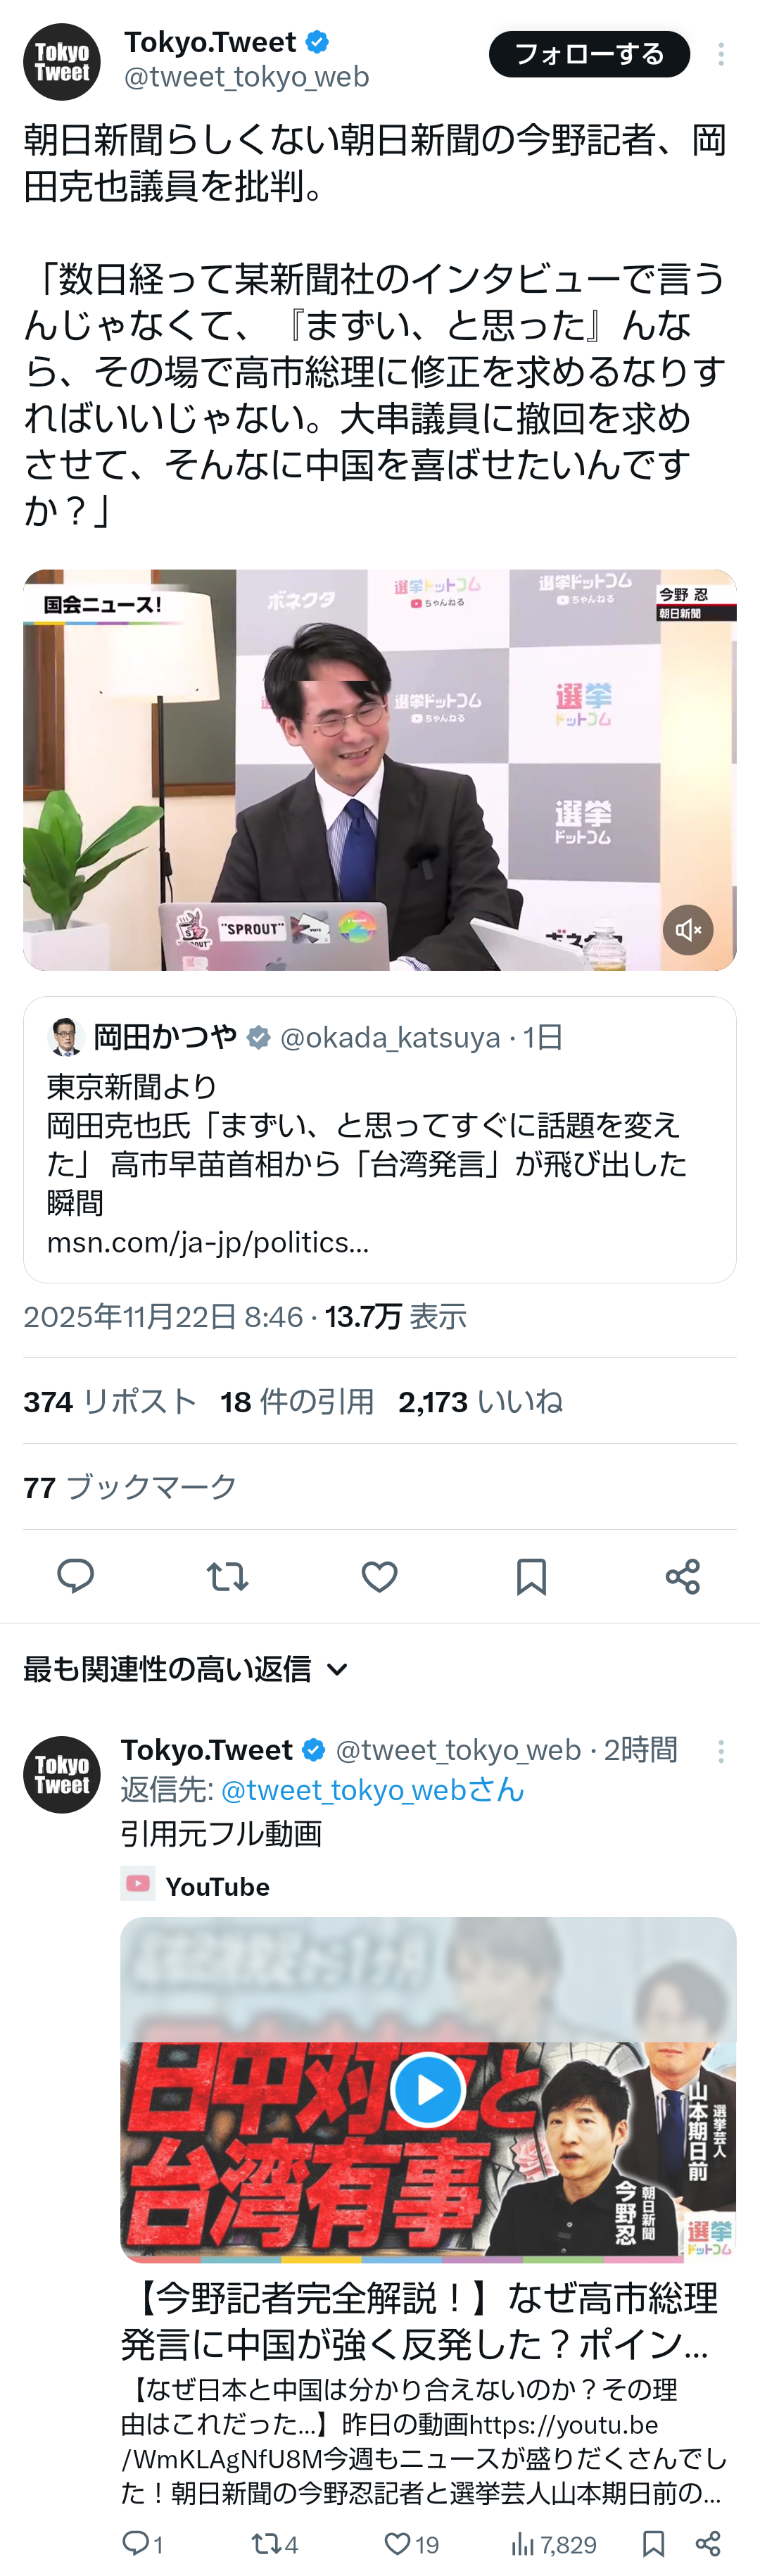Open the quoted tweet by 岡田かつや
The width and height of the screenshot is (760, 2576).
point(380,1139)
